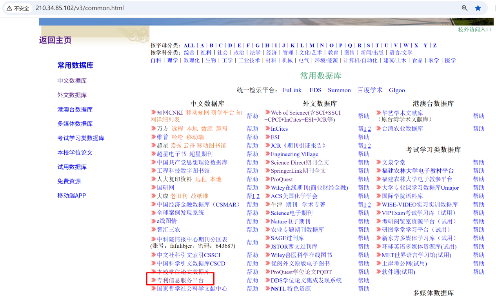Click the insecure site warning icon
Image resolution: width=496 pixels, height=298 pixels.
(9, 8)
